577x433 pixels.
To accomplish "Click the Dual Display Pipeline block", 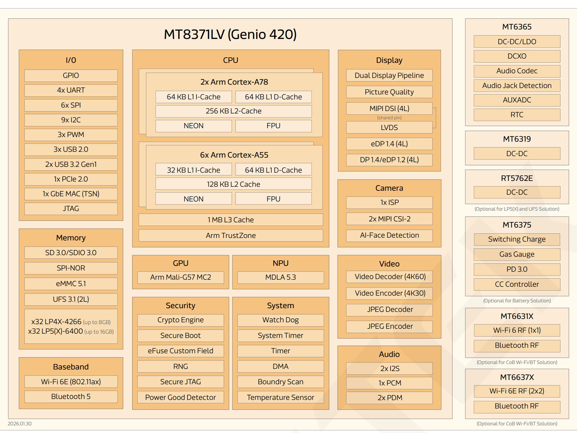I will [x=389, y=75].
